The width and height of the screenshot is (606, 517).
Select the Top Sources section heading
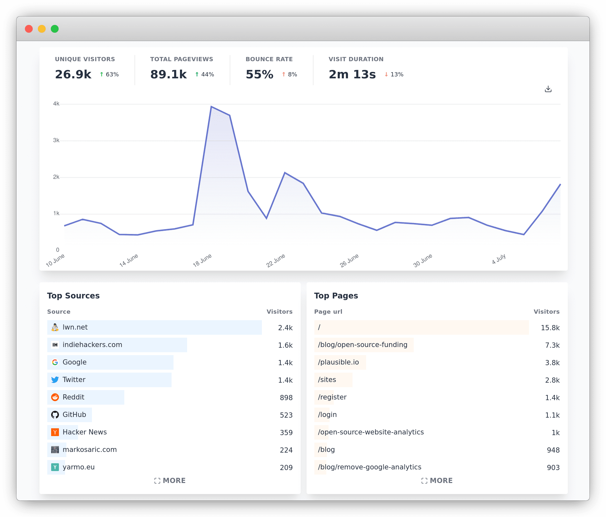point(73,296)
